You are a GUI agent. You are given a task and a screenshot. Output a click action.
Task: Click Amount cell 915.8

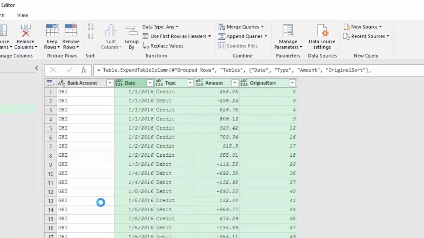[217, 146]
